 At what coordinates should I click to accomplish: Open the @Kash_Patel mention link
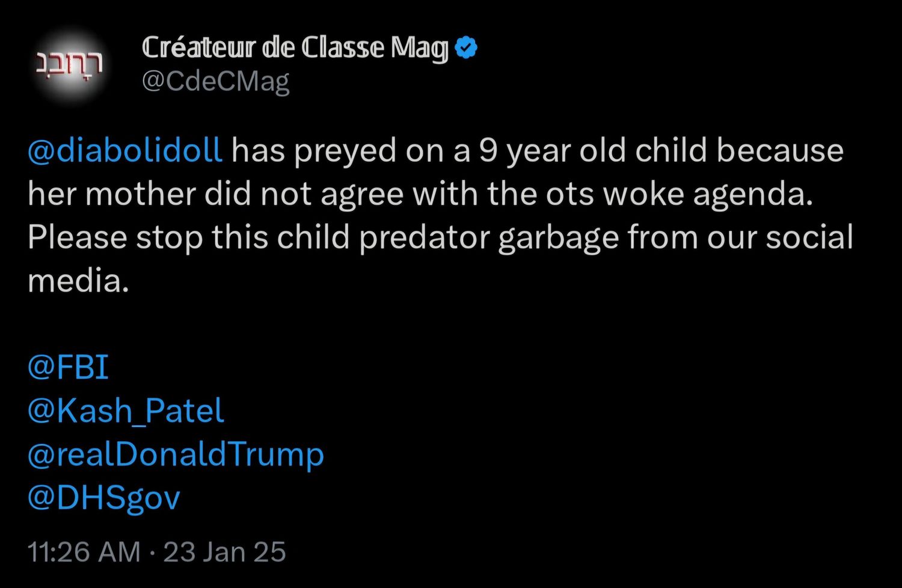(x=126, y=411)
